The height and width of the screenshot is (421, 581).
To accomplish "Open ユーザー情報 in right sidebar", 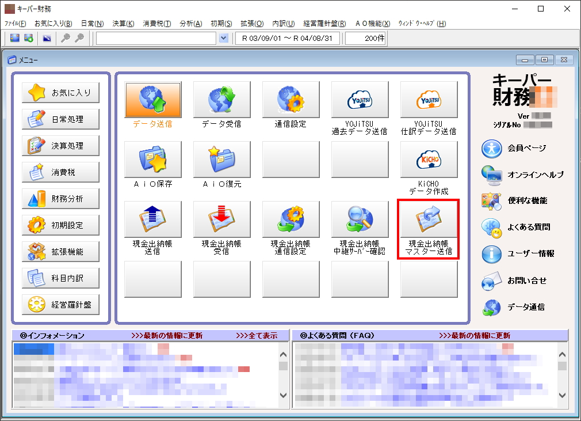I will [518, 254].
